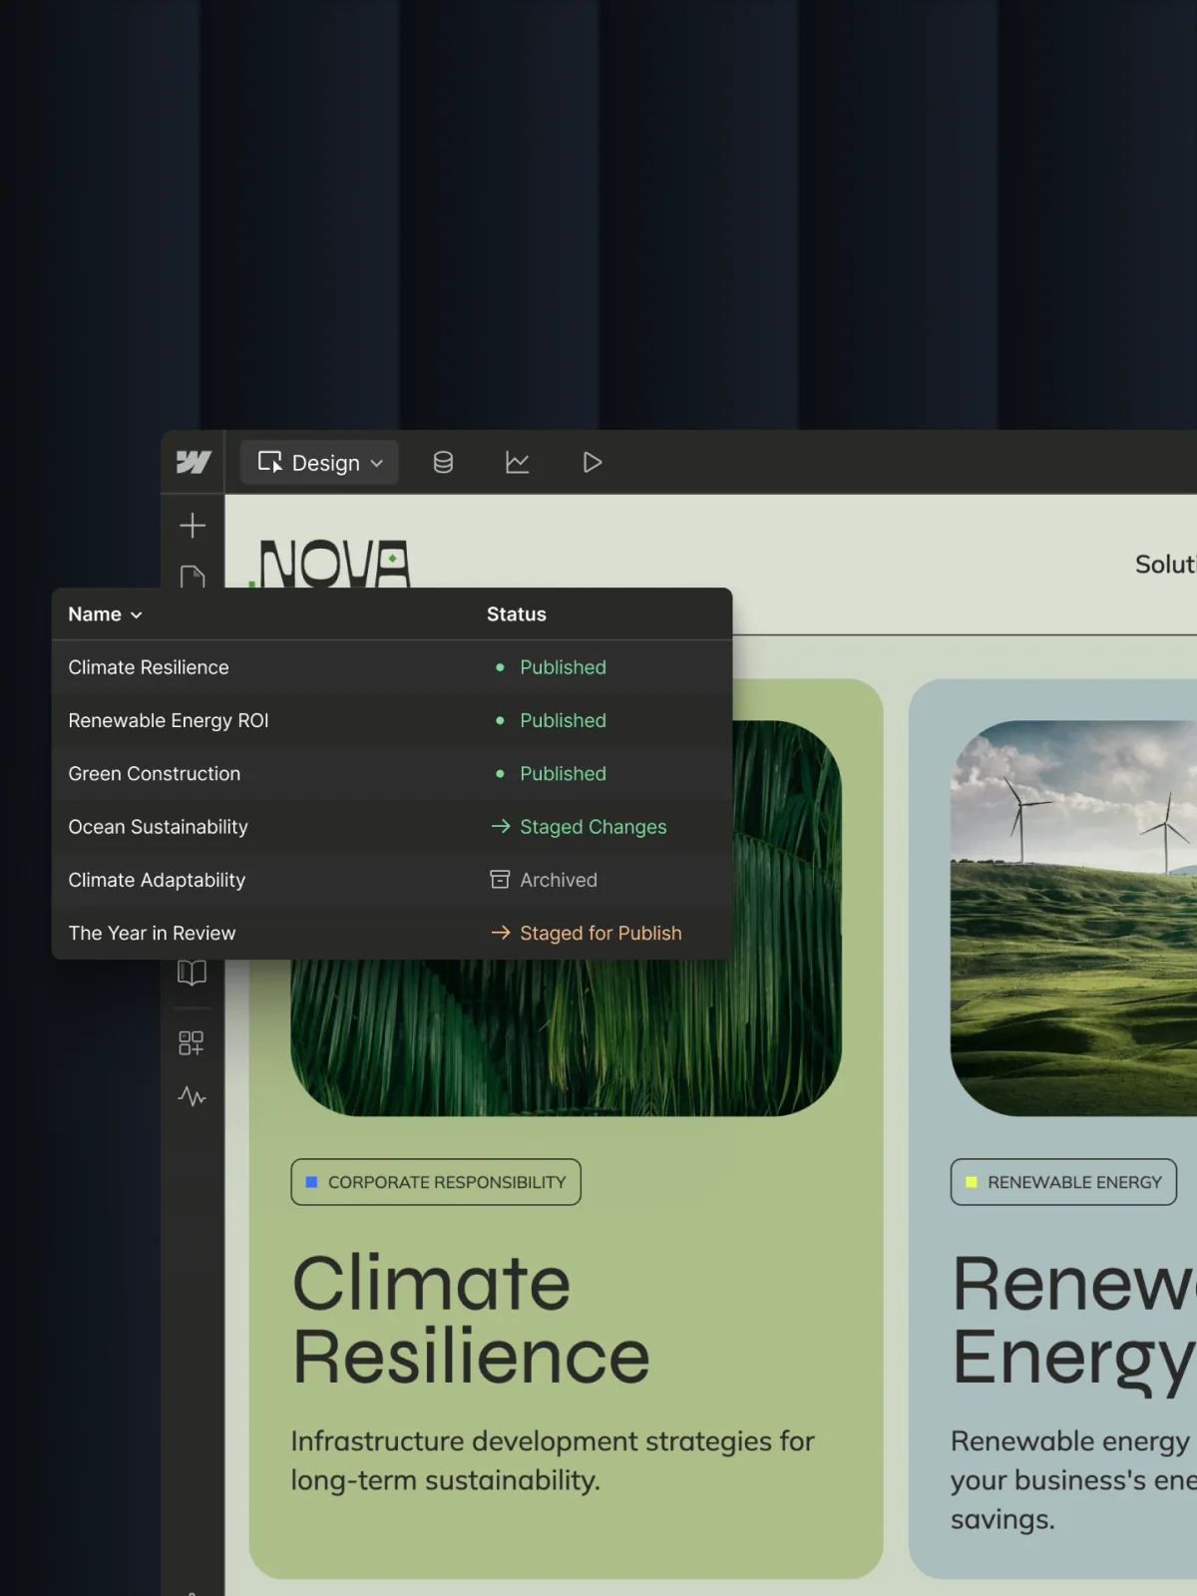Open the open-book icon in sidebar
Screen dimensions: 1197x1596
(x=192, y=973)
